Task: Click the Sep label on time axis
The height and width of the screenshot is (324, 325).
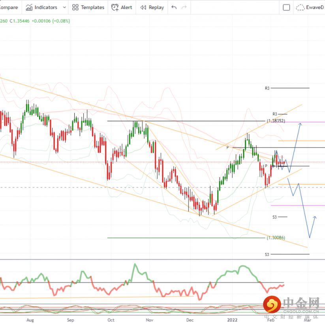Action: [x=70, y=320]
